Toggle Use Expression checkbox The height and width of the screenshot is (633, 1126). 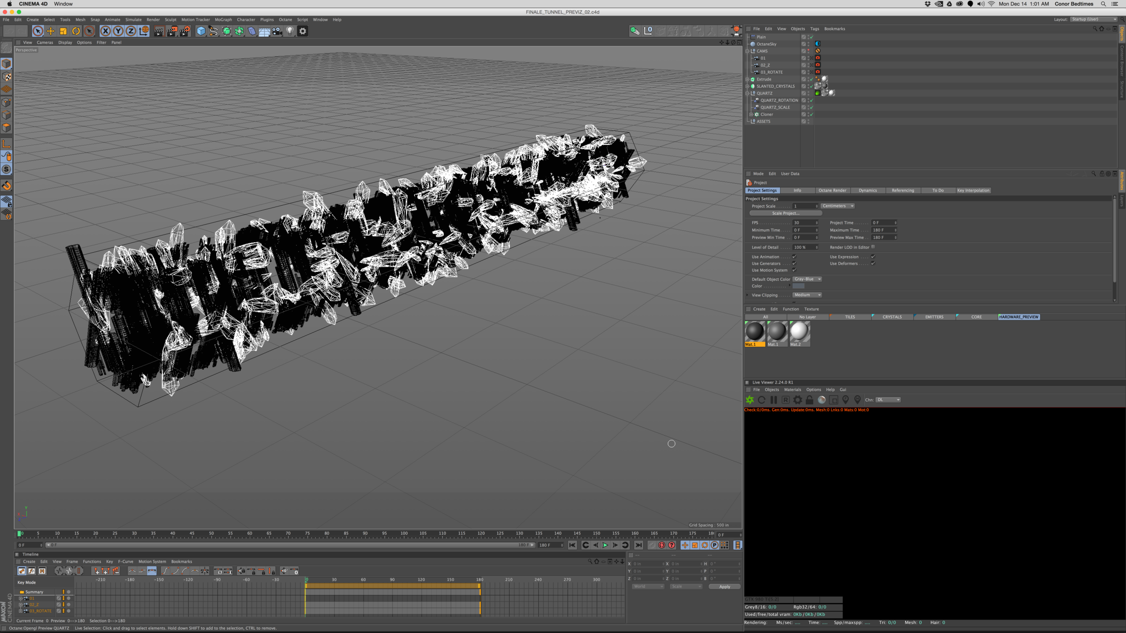[x=873, y=257]
